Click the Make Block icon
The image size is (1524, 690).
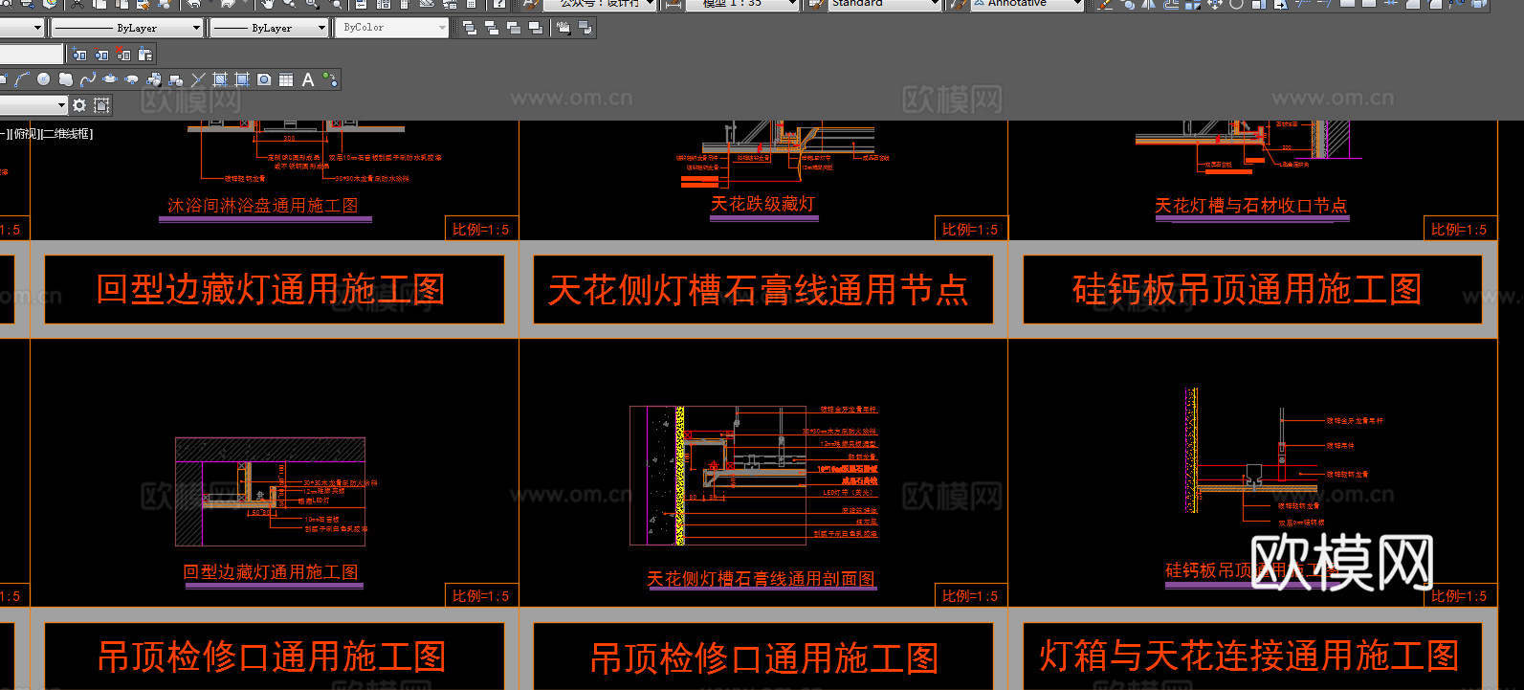(175, 79)
